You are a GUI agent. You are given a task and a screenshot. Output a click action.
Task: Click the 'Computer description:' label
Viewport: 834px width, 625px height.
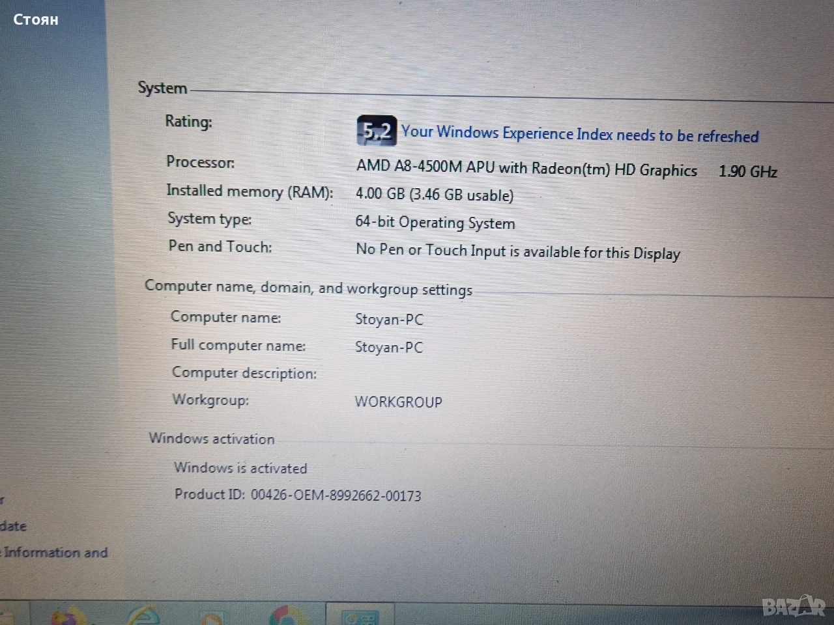coord(244,373)
